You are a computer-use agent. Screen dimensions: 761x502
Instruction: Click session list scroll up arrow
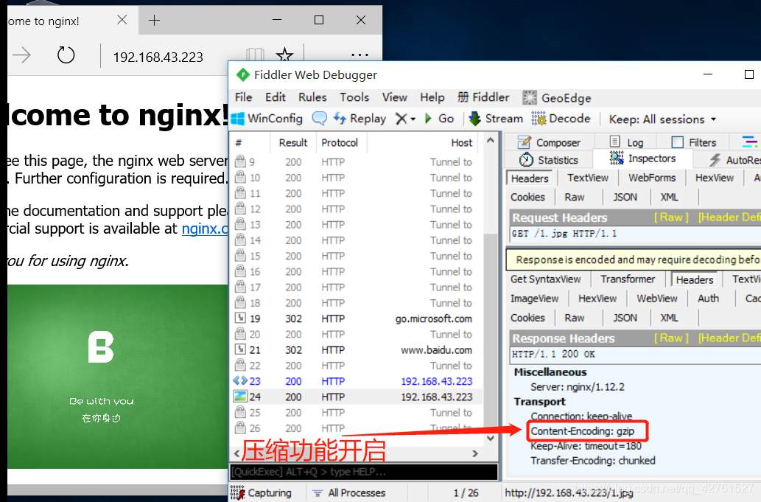tap(491, 140)
